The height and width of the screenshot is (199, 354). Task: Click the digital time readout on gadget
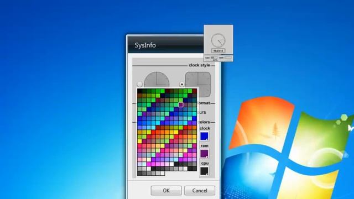tap(218, 51)
